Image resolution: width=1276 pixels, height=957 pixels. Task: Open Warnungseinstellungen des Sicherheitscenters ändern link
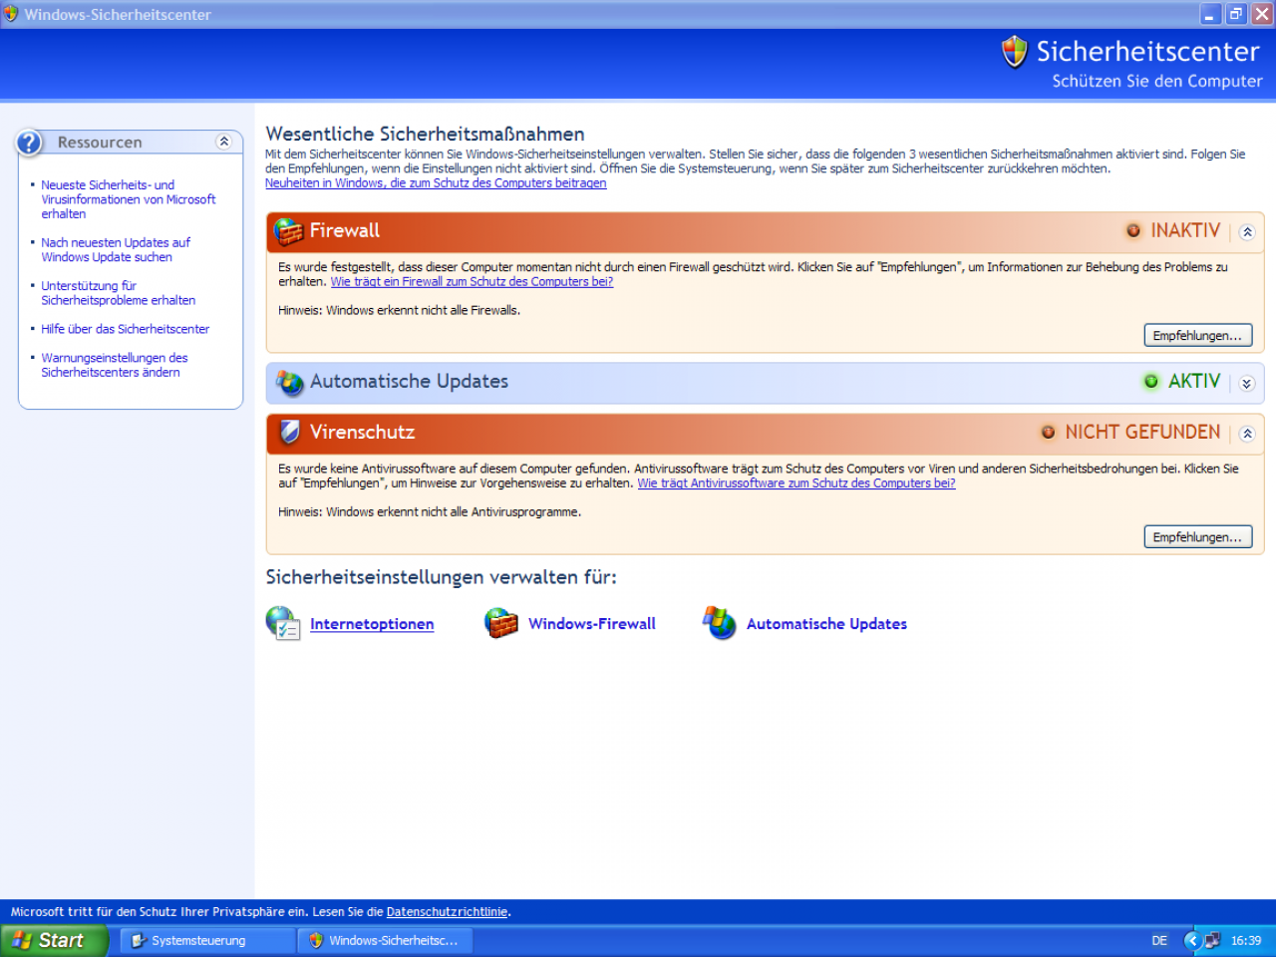pos(114,365)
